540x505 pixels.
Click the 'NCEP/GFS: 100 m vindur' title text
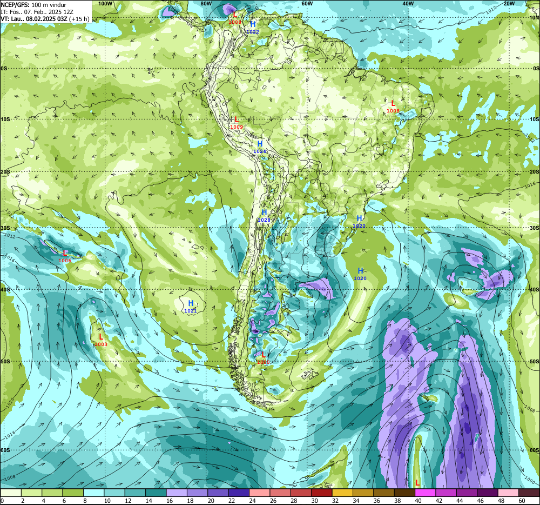click(x=33, y=5)
